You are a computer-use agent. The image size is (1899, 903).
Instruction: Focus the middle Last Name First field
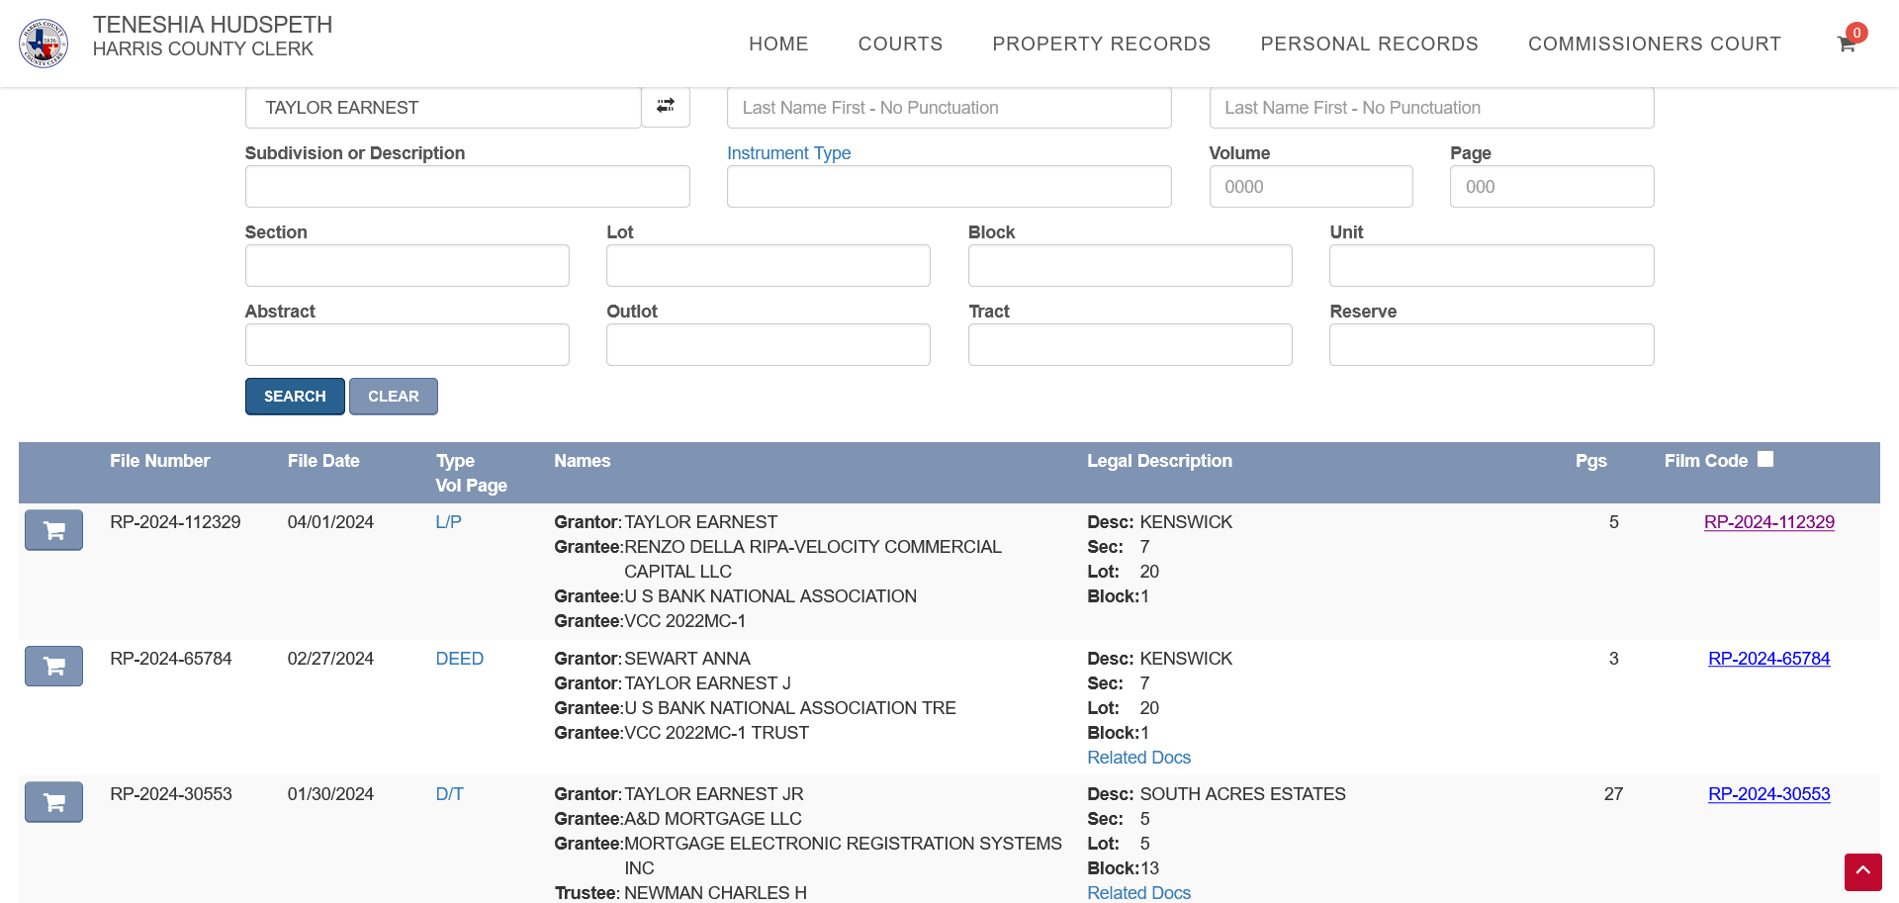949,108
